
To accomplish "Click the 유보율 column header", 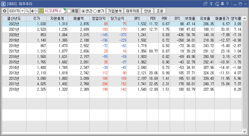I will pos(205,18).
